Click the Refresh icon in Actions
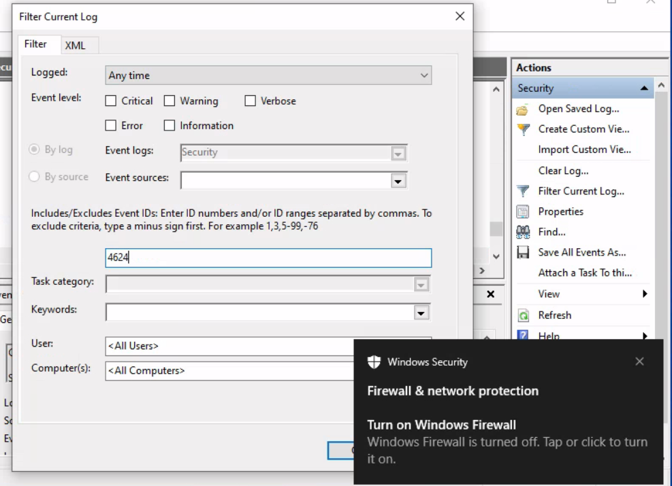The height and width of the screenshot is (486, 672). pos(523,315)
